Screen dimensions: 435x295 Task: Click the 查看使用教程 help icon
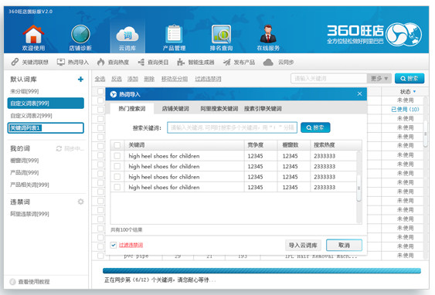click(x=12, y=282)
